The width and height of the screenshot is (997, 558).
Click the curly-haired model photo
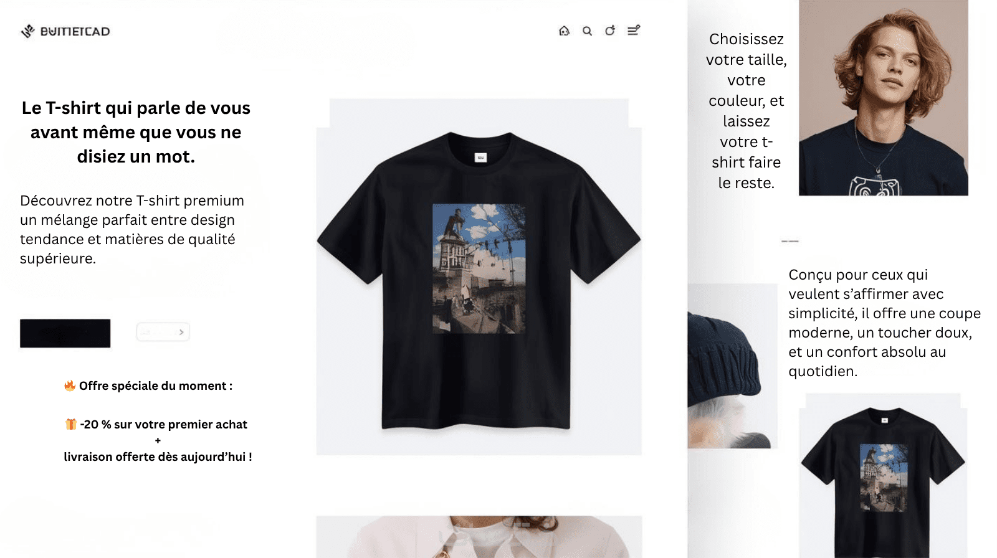(884, 98)
